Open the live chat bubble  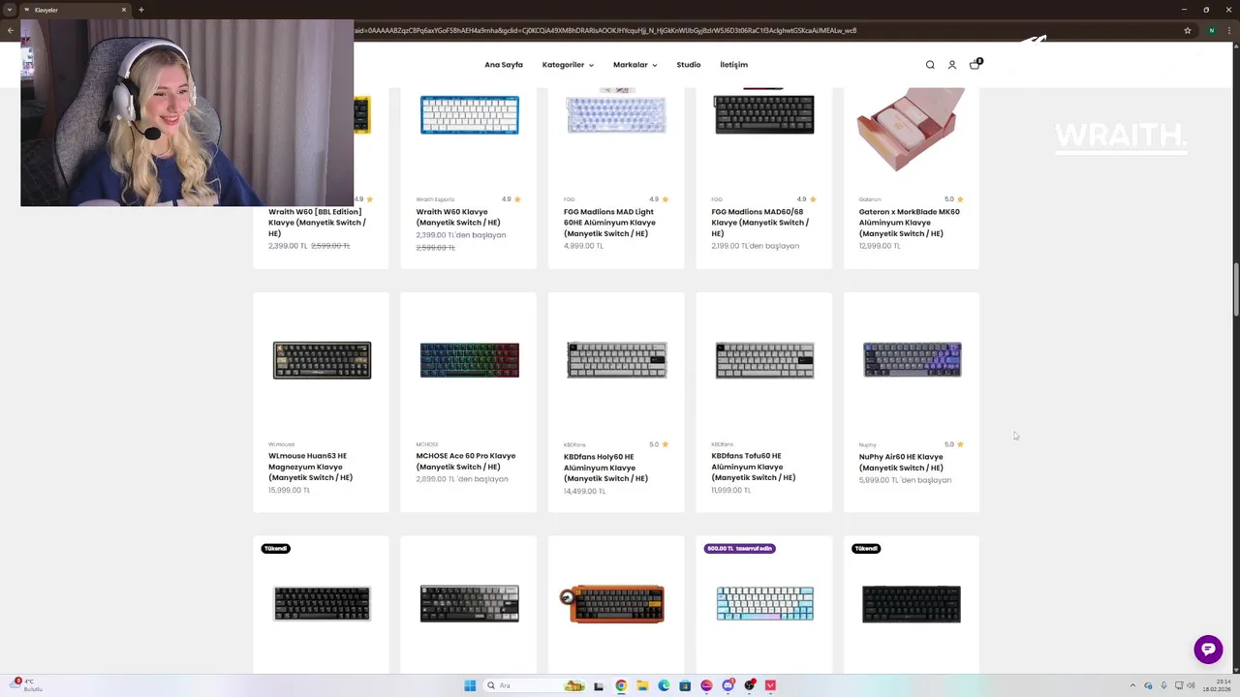click(1208, 649)
